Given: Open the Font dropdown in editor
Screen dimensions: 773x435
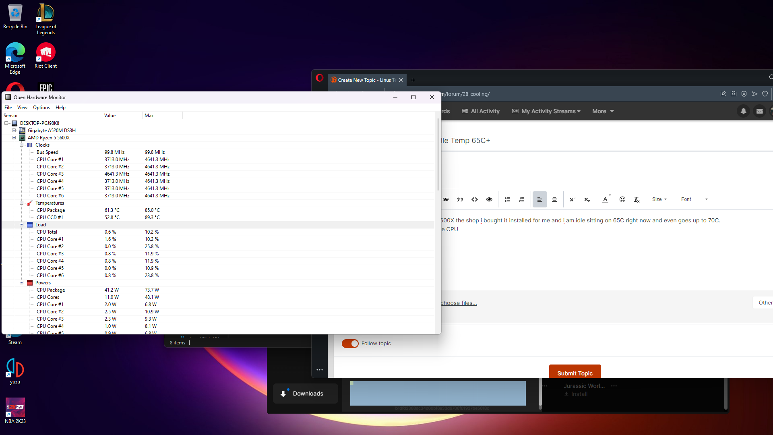Looking at the screenshot, I should point(694,199).
